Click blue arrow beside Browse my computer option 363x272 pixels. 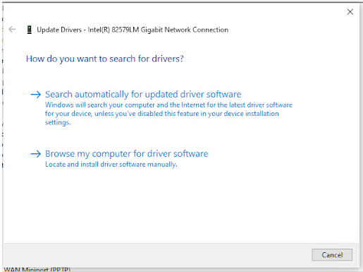(x=36, y=154)
